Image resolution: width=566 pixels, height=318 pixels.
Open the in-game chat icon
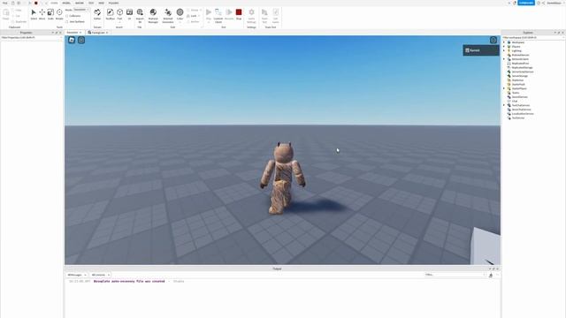click(81, 40)
